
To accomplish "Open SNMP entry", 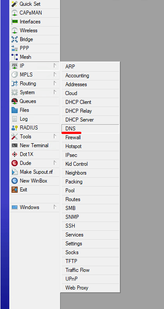I will click(x=91, y=217).
